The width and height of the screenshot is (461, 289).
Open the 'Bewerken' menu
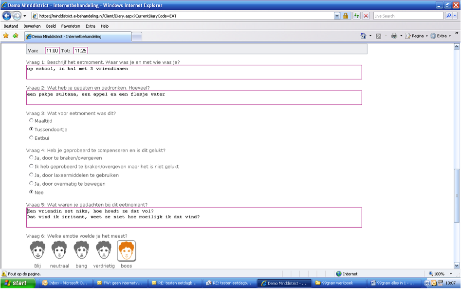coord(32,26)
